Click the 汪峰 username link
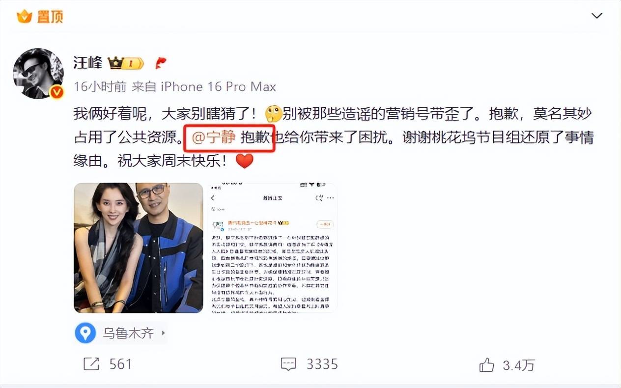This screenshot has height=388, width=621. click(88, 62)
